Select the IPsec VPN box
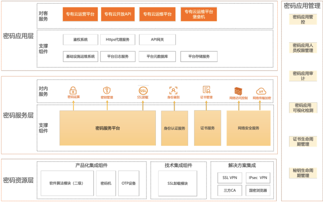The height and width of the screenshot is (202, 323). click(258, 178)
